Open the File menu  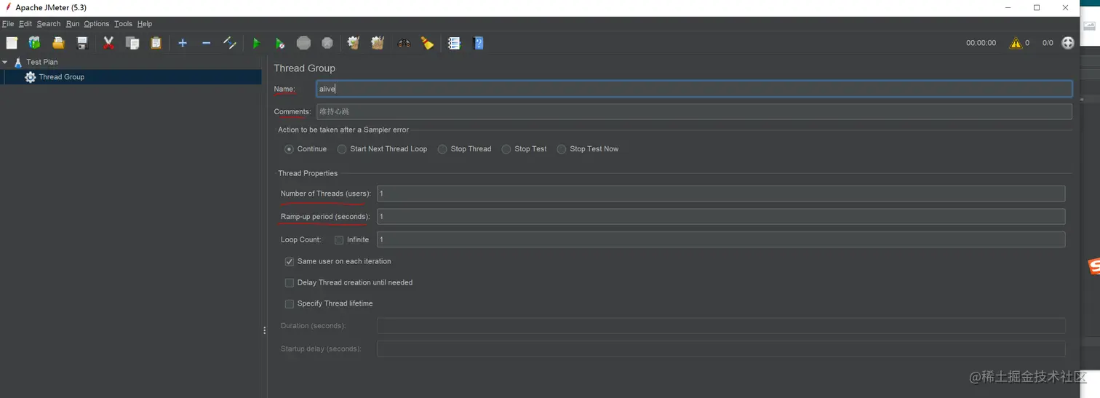pos(8,24)
